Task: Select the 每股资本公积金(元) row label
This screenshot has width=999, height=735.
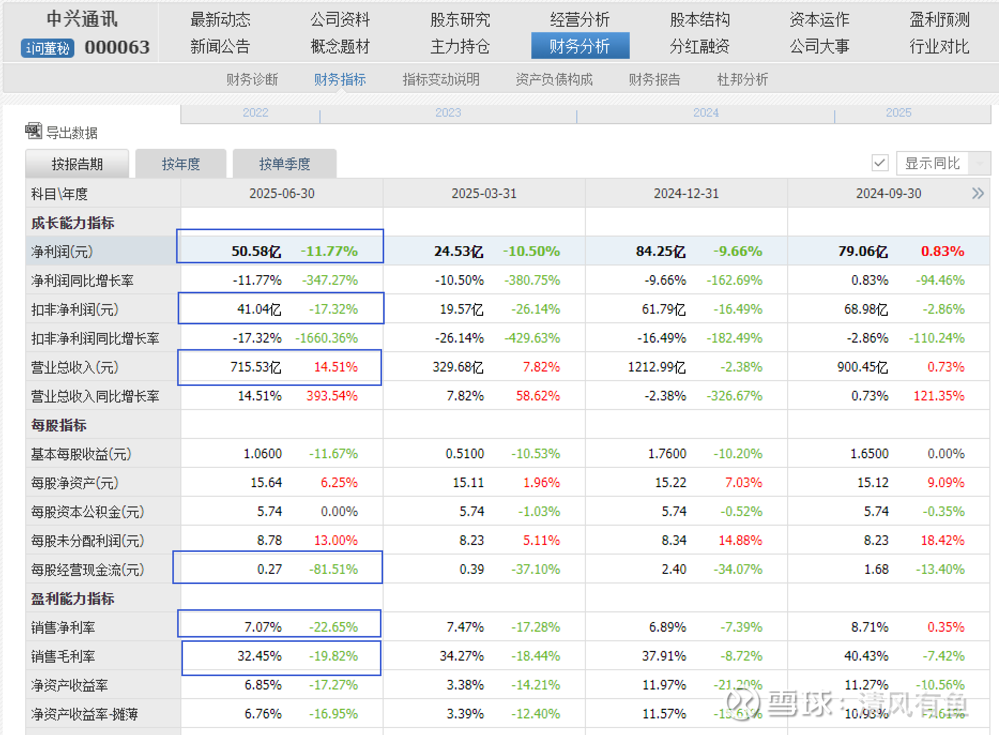Action: pyautogui.click(x=88, y=512)
